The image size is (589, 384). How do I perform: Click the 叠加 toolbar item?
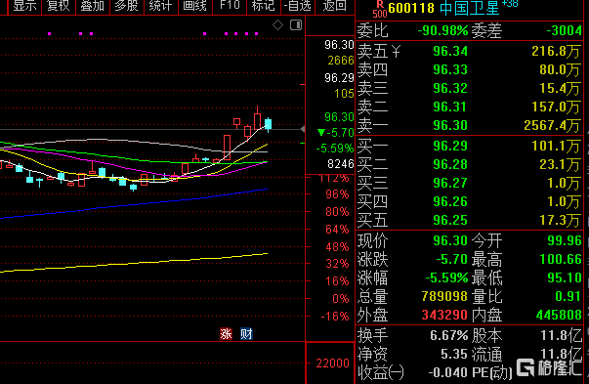93,5
